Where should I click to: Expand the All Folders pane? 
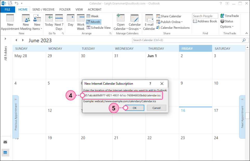click(x=5, y=39)
